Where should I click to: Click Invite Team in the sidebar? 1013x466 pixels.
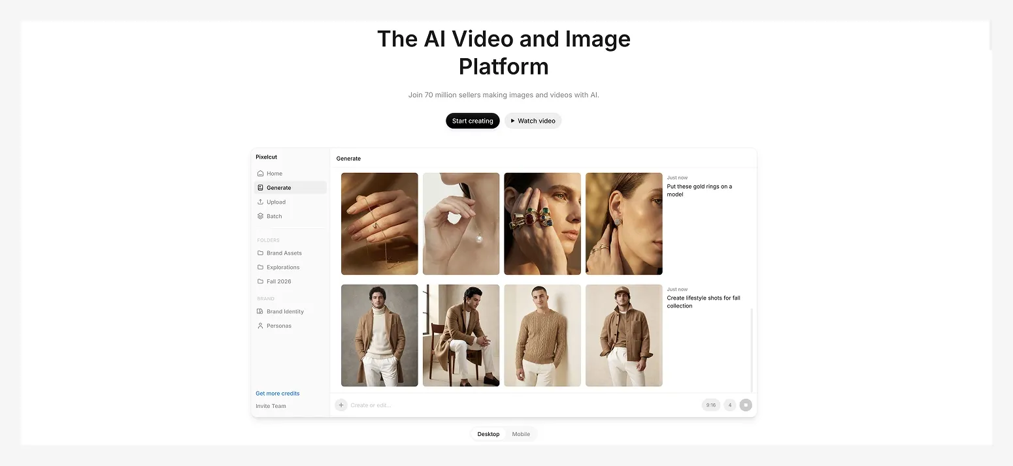(x=271, y=406)
